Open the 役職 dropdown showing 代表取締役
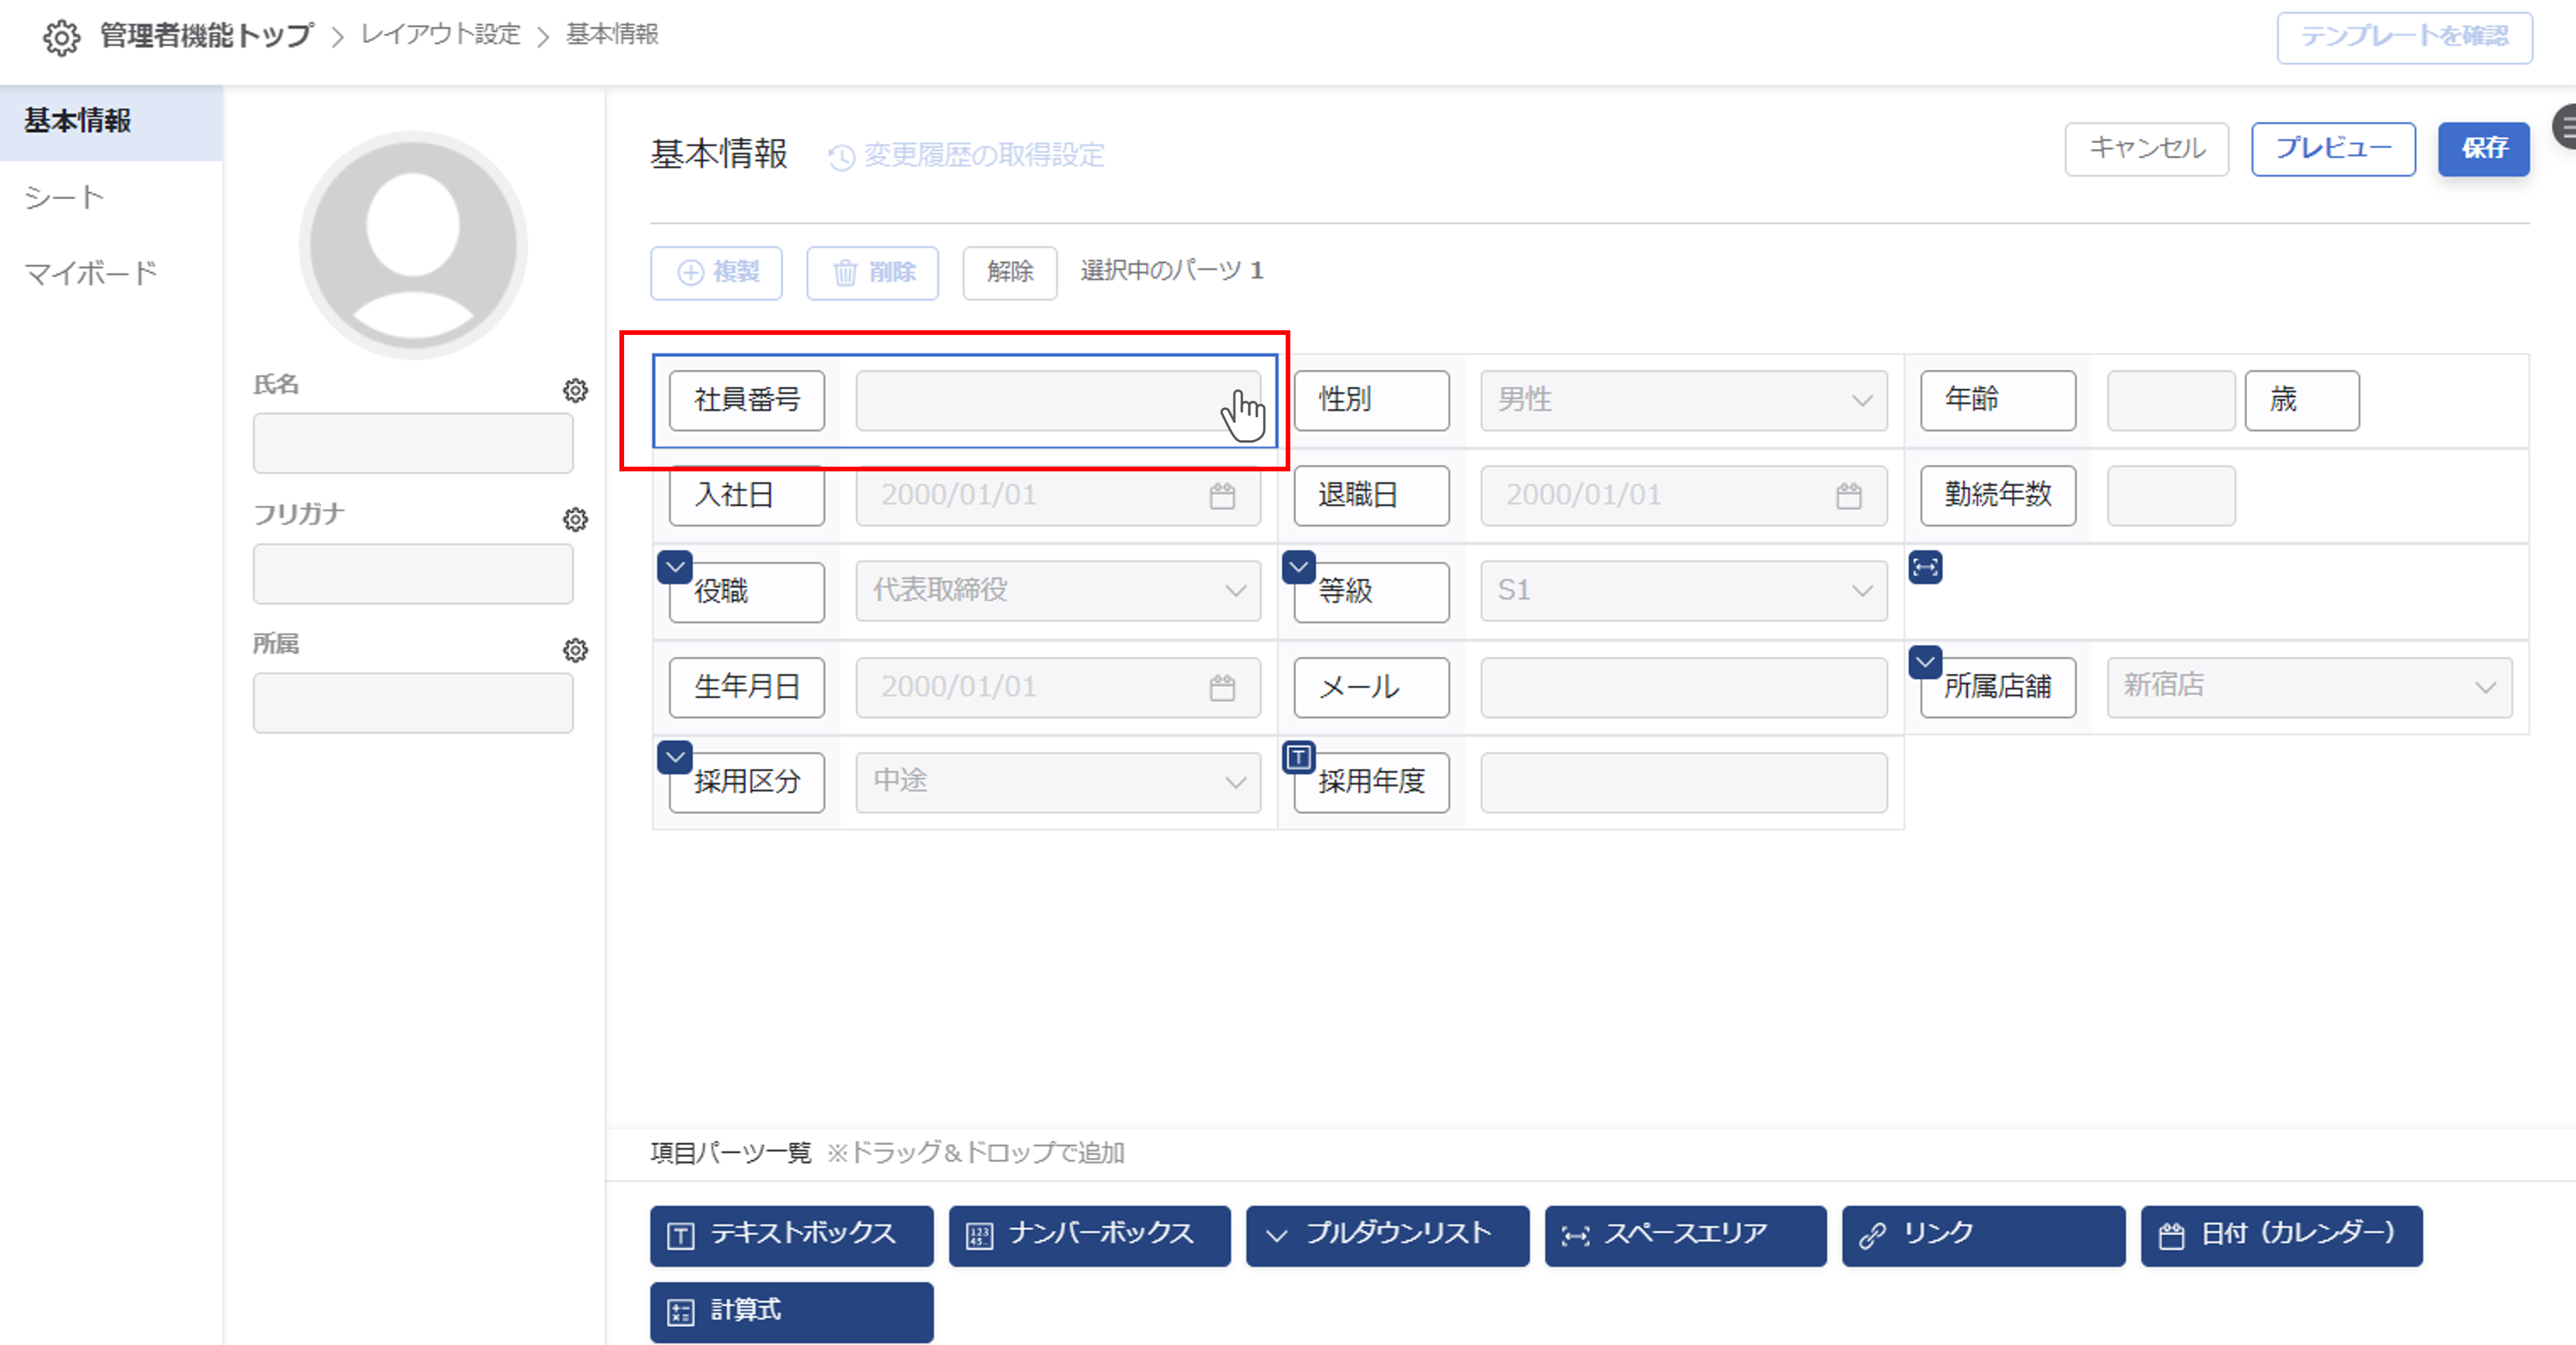This screenshot has height=1345, width=2576. [1058, 591]
